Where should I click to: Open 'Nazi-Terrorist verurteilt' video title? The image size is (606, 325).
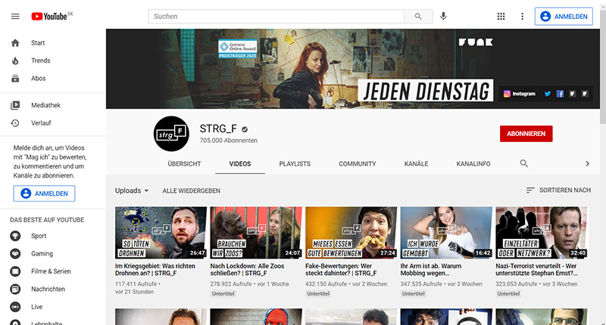pos(536,270)
